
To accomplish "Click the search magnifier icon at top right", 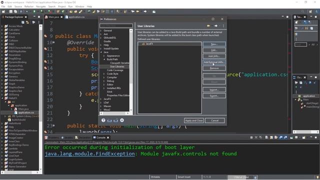I will [302, 11].
